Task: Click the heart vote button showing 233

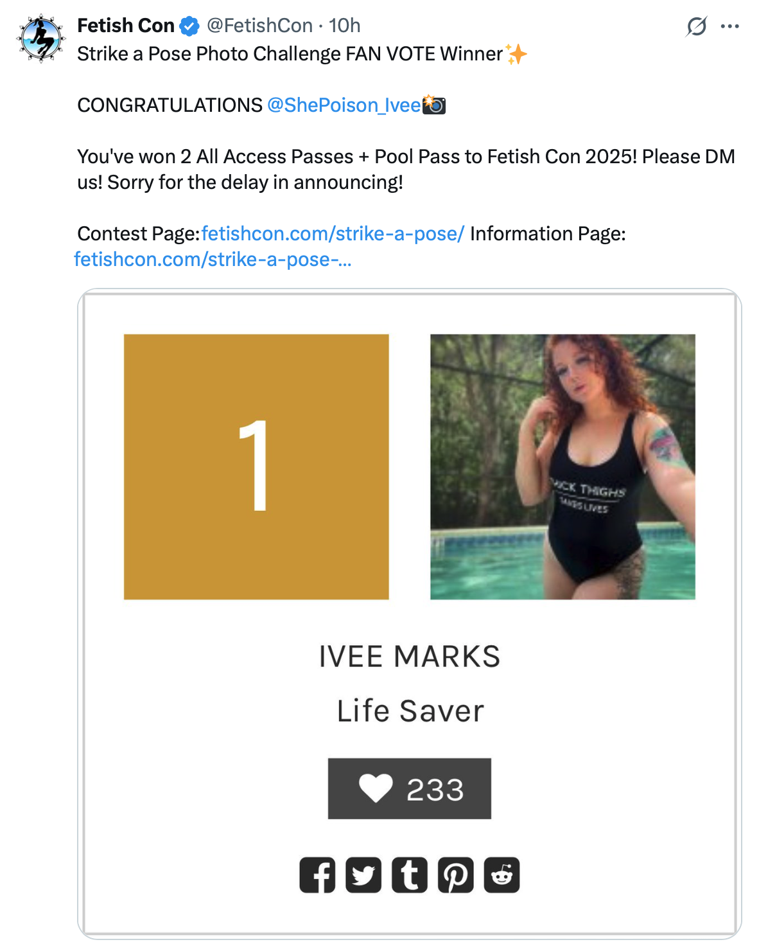Action: pyautogui.click(x=410, y=788)
